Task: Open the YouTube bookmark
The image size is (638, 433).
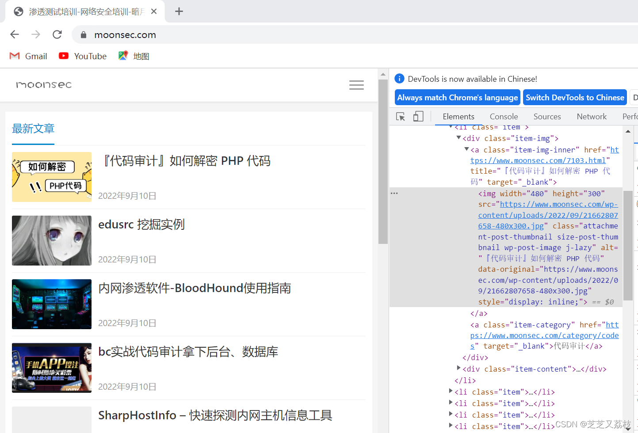Action: (83, 56)
